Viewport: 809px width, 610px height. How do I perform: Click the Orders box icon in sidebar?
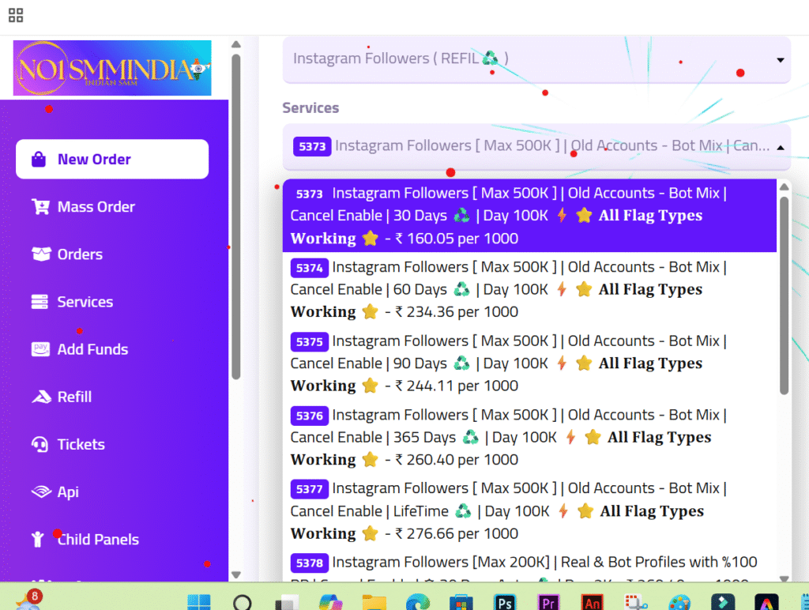(40, 254)
